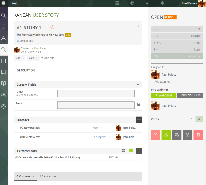Open the UX points dropdown
This screenshot has height=185, width=206.
point(156,29)
